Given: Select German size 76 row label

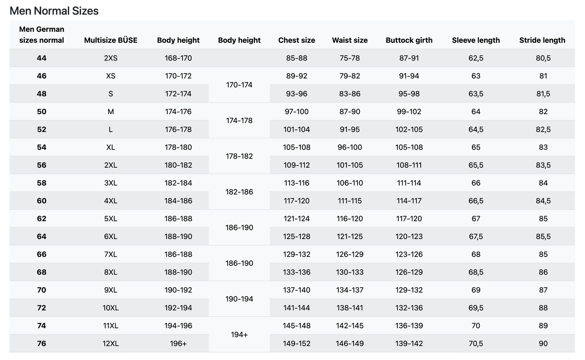Looking at the screenshot, I should click(x=41, y=343).
